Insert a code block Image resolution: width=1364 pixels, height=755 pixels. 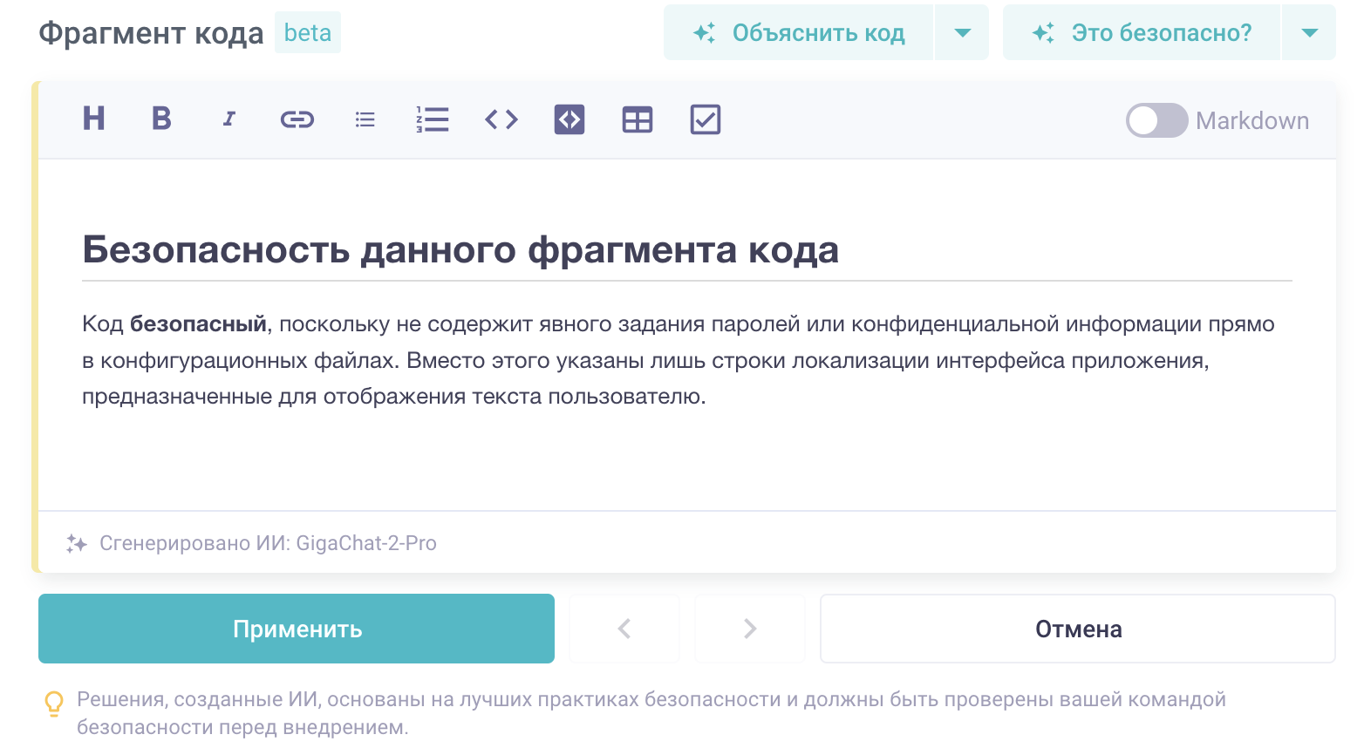[569, 119]
